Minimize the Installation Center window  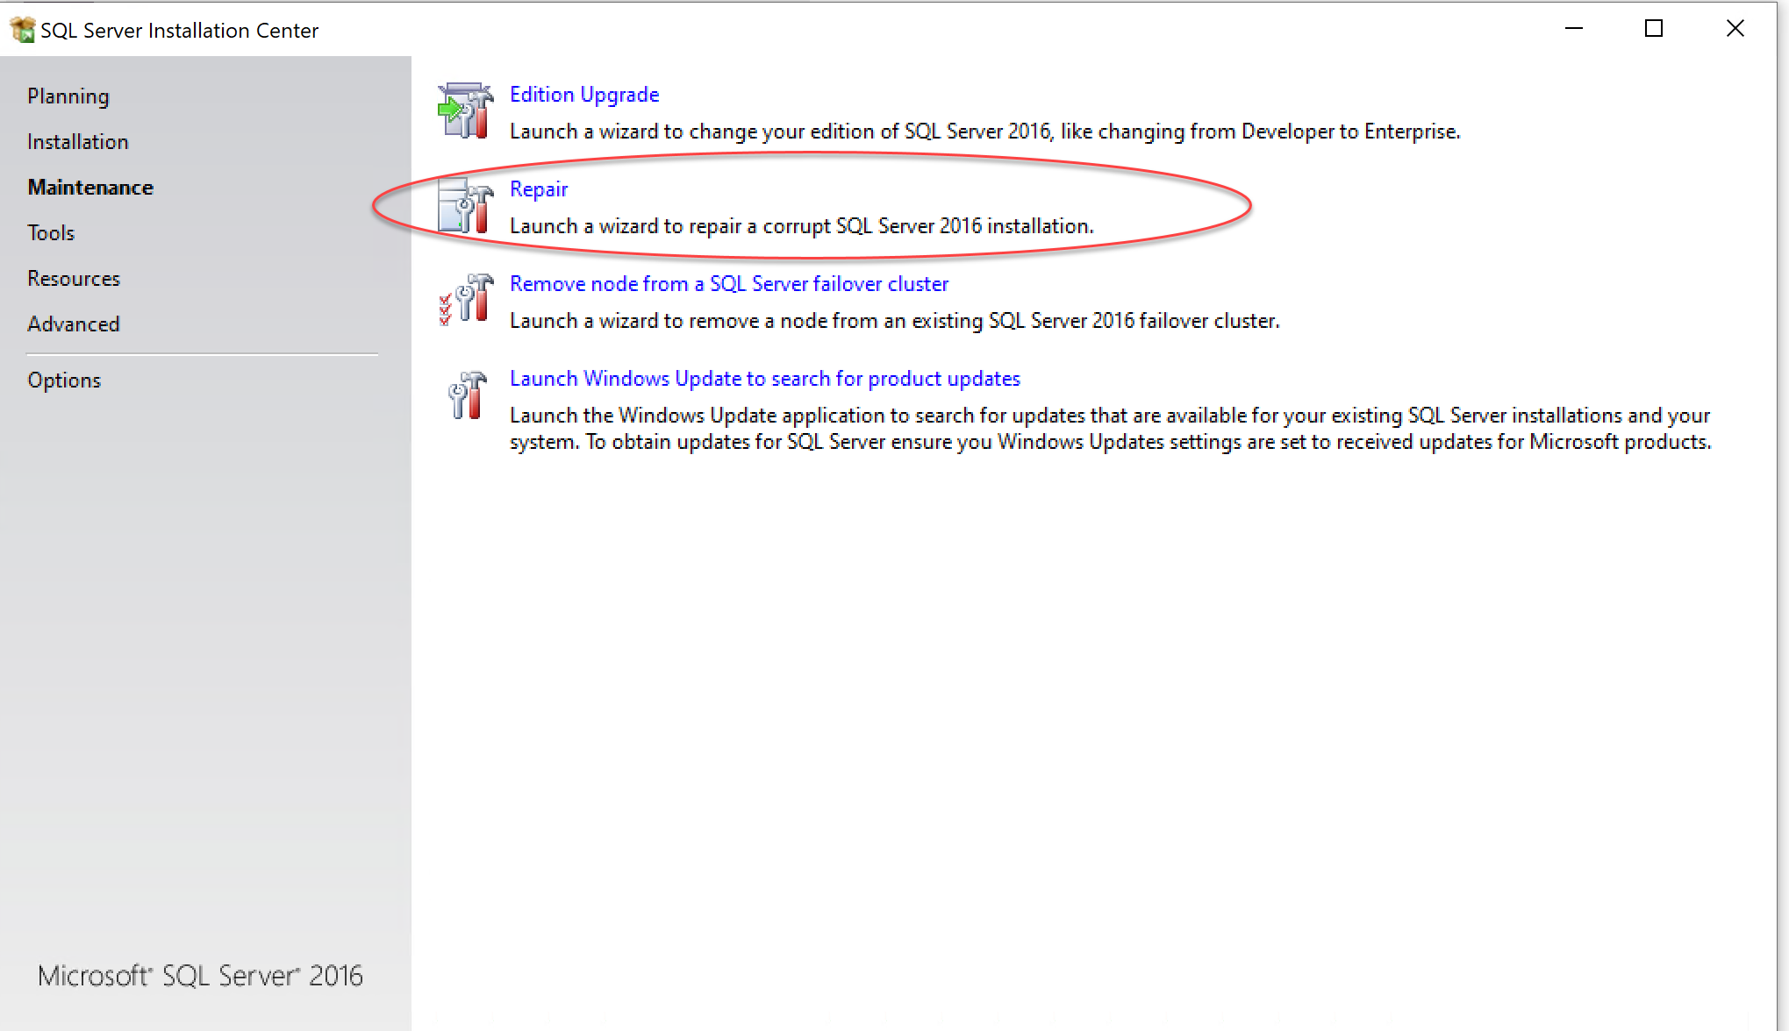tap(1574, 29)
